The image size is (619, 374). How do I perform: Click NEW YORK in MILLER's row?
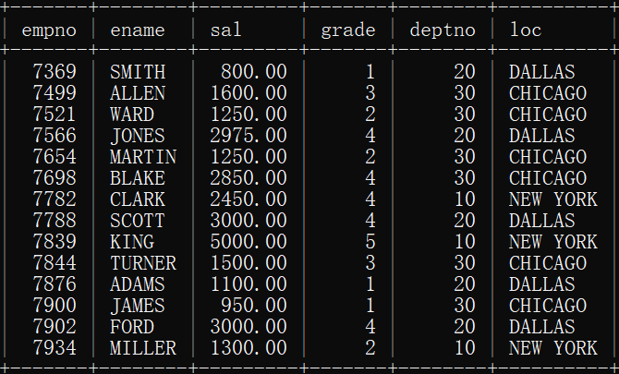553,348
